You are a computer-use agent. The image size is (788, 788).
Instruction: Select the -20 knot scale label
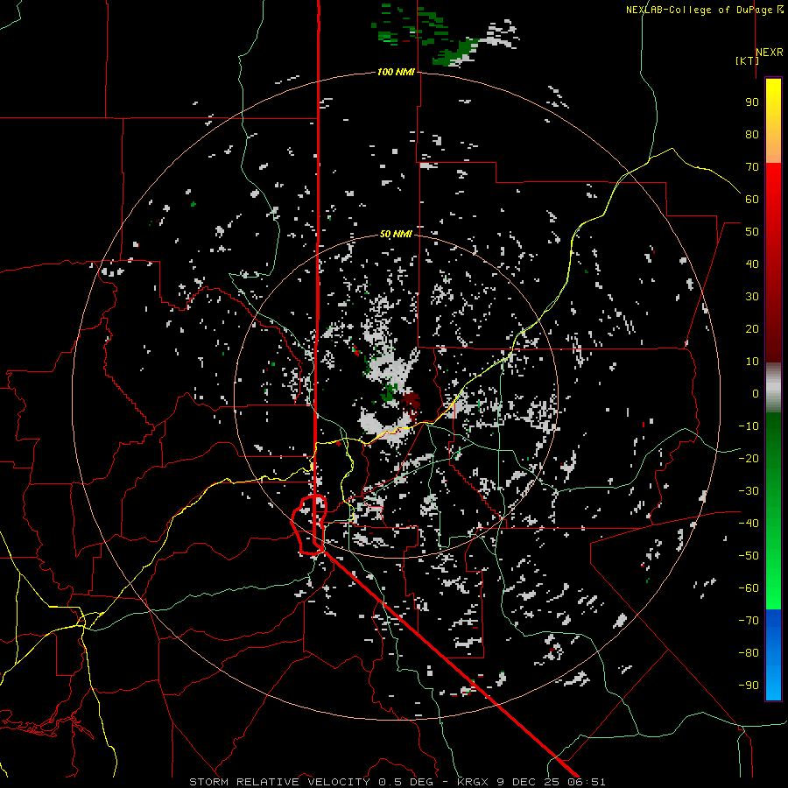pos(749,458)
